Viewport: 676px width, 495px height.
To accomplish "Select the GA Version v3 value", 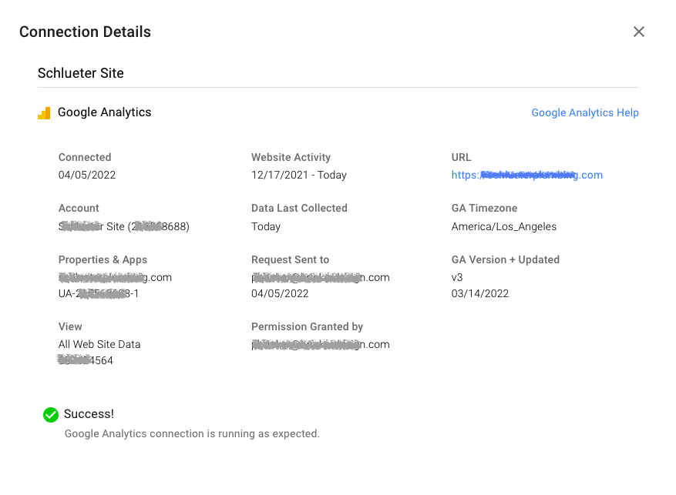I will tap(457, 277).
